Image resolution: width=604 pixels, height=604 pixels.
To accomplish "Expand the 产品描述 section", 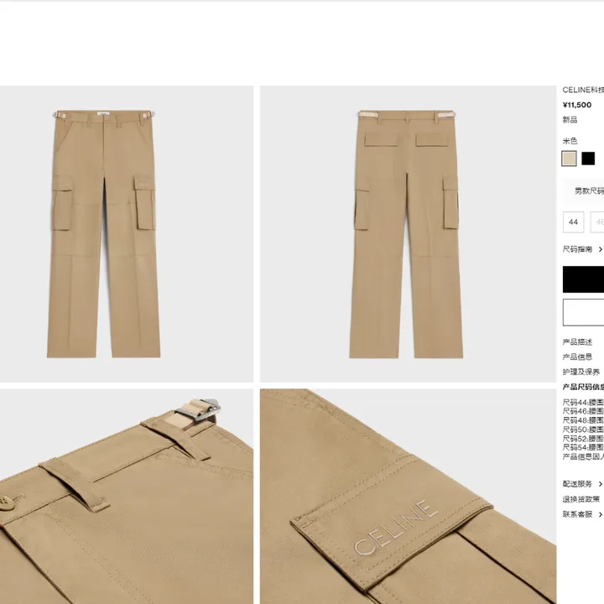I will [577, 342].
